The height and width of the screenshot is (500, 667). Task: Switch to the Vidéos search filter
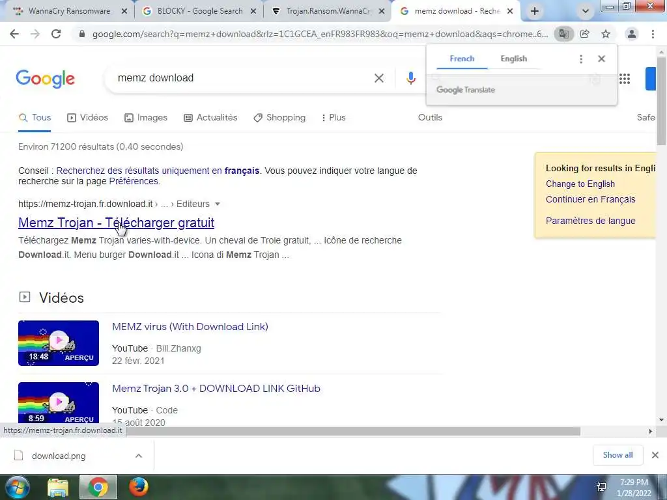tap(88, 118)
